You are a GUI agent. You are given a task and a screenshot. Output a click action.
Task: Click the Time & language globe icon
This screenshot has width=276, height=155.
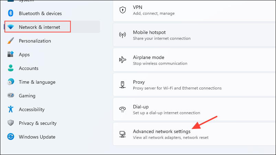(x=11, y=82)
